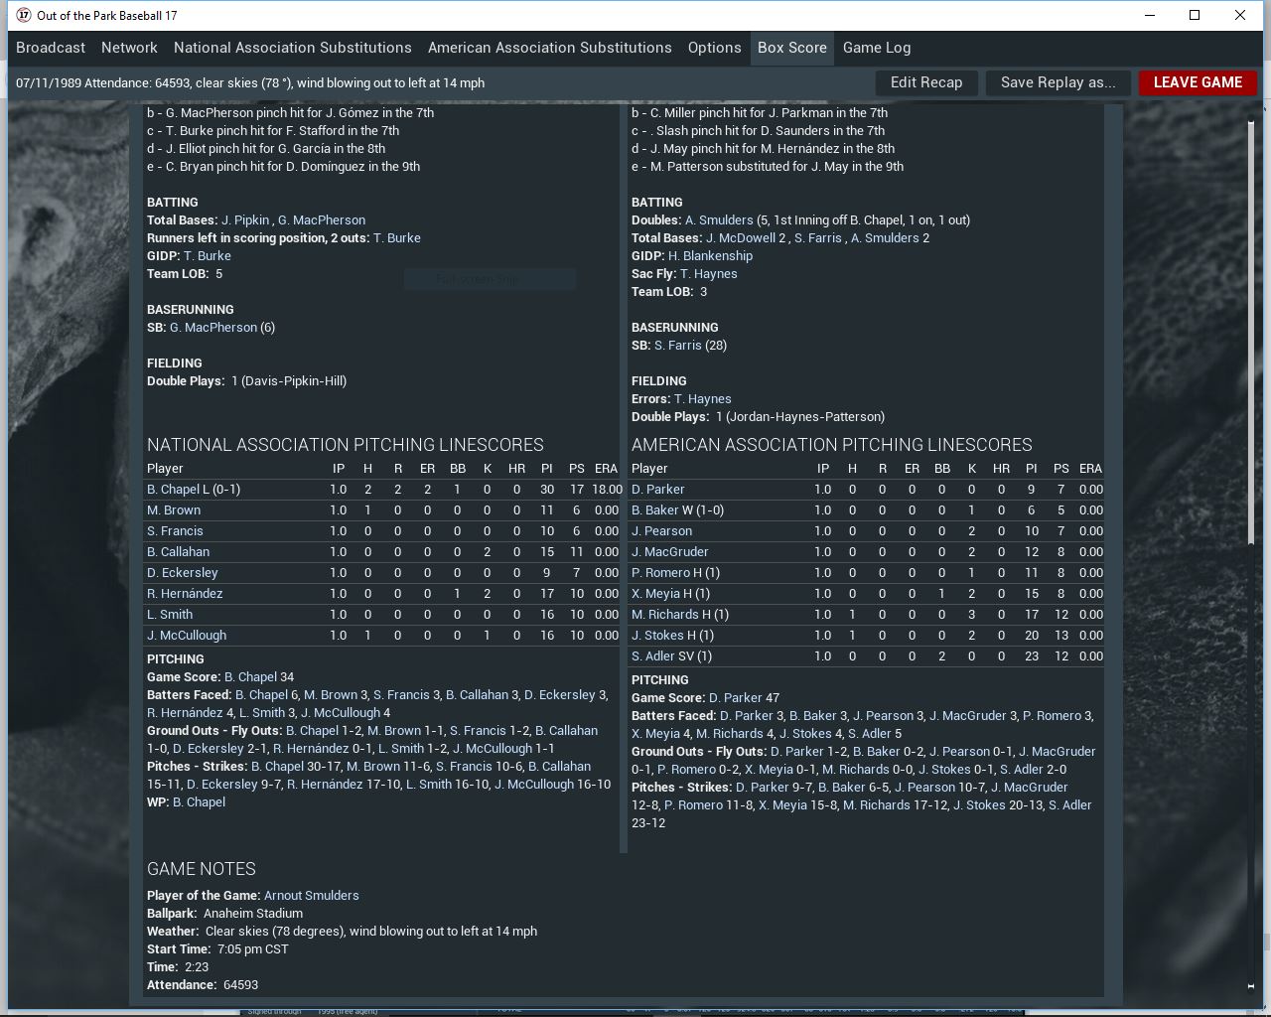Open B. Baker in the pitching linescores table
1271x1017 pixels.
[654, 510]
